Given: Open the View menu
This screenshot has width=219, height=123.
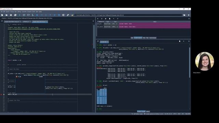Looking at the screenshot, I should click(x=37, y=12).
